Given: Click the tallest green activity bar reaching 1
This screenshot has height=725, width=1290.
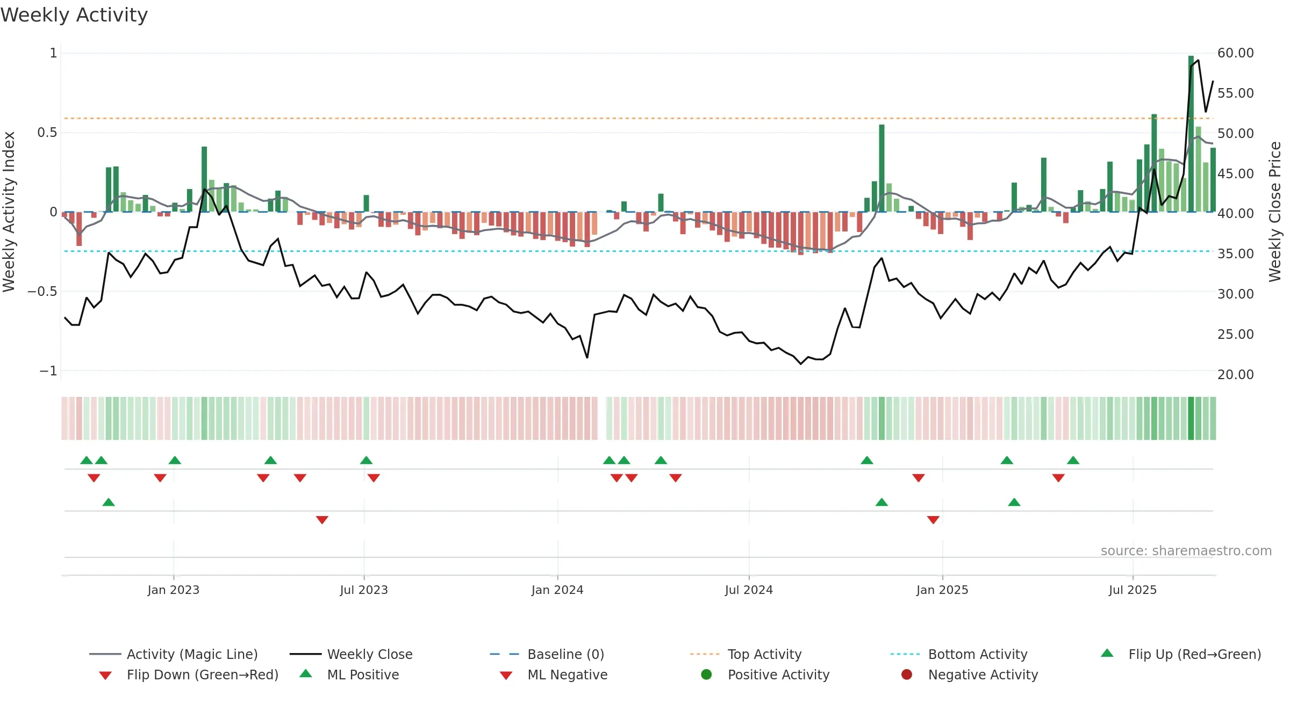Looking at the screenshot, I should tap(1191, 134).
